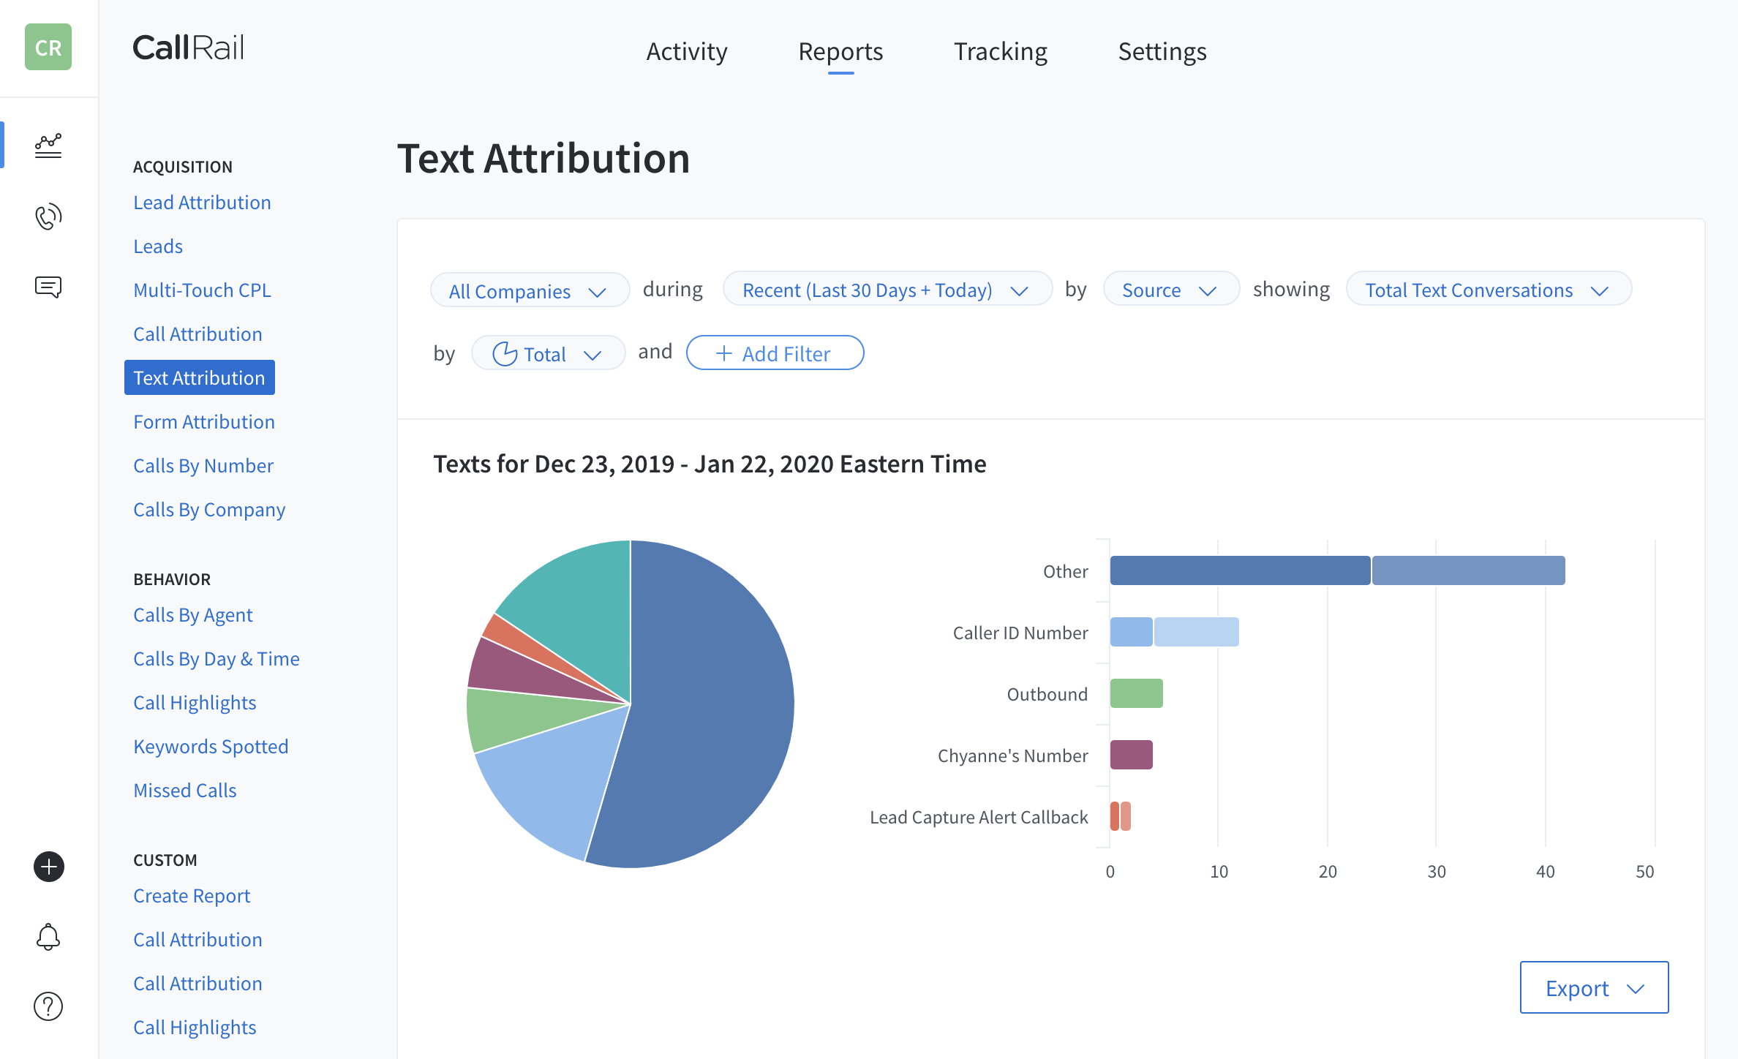Click the Outbound green bar

(x=1135, y=693)
